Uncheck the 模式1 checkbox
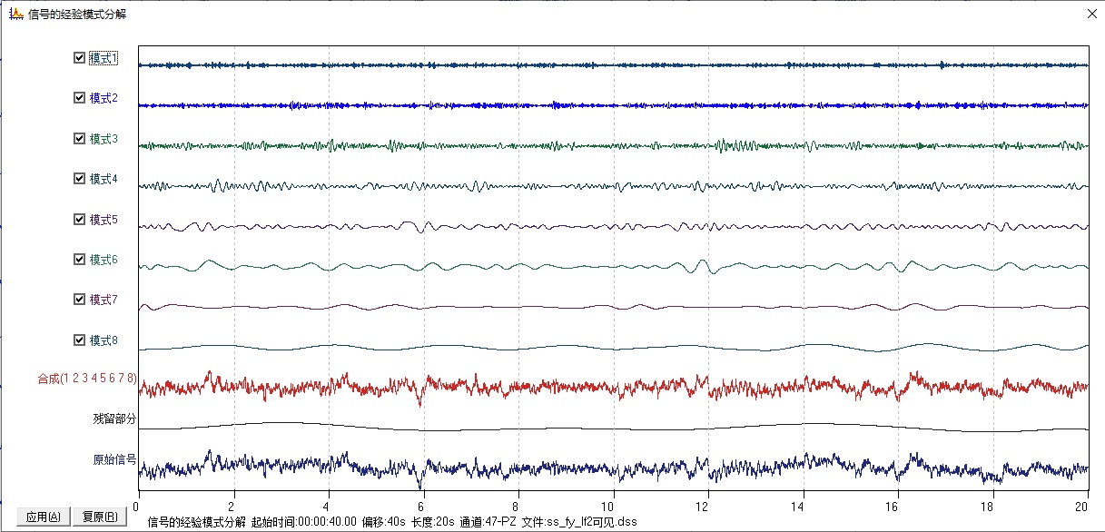The image size is (1105, 532). 80,58
